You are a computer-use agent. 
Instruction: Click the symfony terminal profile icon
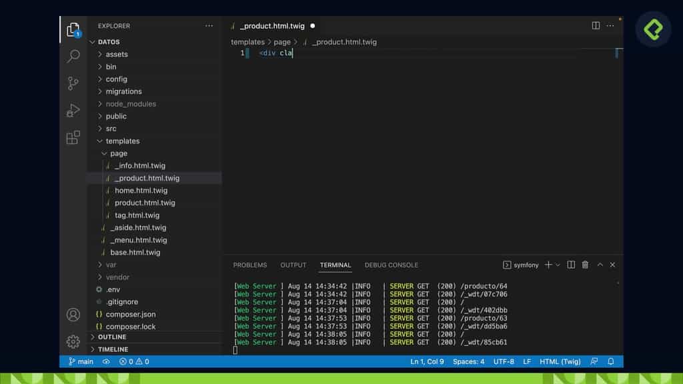pyautogui.click(x=507, y=265)
